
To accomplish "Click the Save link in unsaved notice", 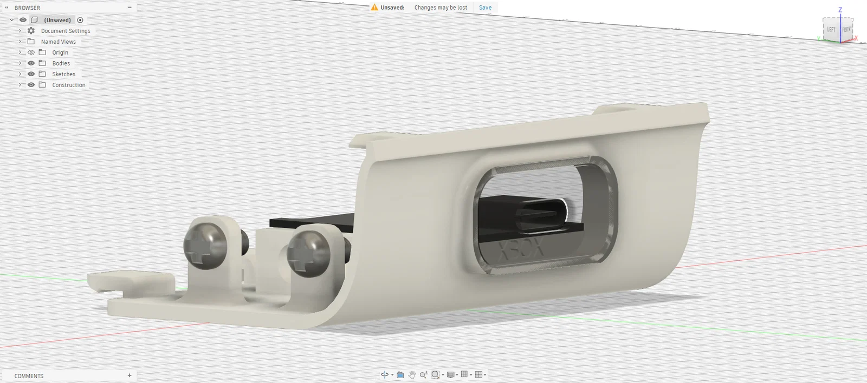I will [x=485, y=8].
